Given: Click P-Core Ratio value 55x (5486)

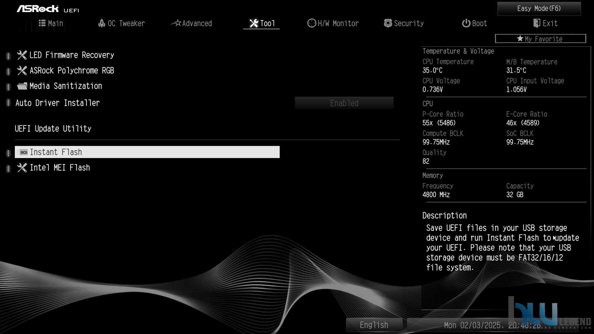Looking at the screenshot, I should click(439, 123).
